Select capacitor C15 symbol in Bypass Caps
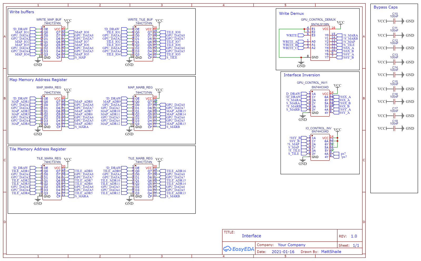421x261 pixels. point(394,89)
